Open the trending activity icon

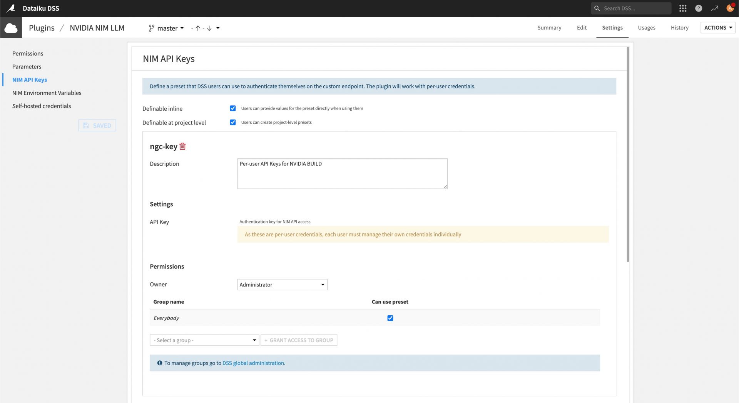[714, 8]
